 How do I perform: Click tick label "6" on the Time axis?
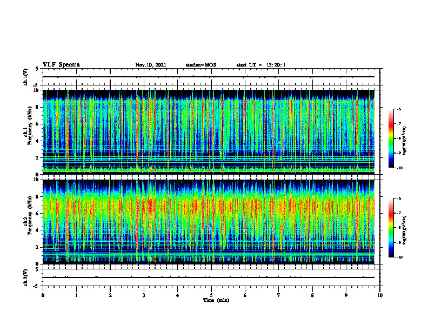pos(245,295)
